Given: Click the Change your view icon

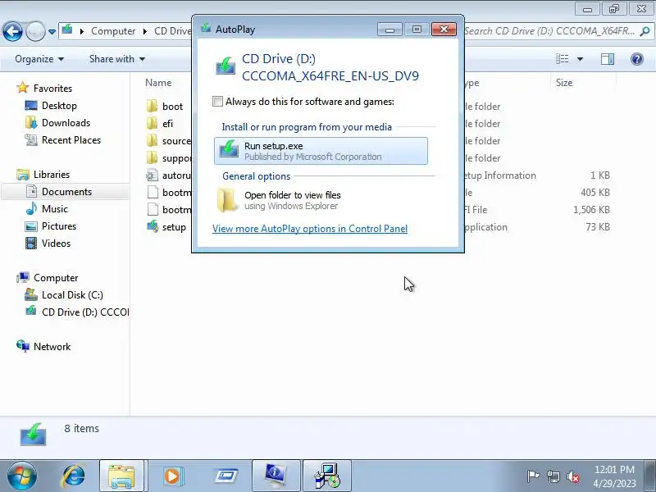Looking at the screenshot, I should click(562, 59).
